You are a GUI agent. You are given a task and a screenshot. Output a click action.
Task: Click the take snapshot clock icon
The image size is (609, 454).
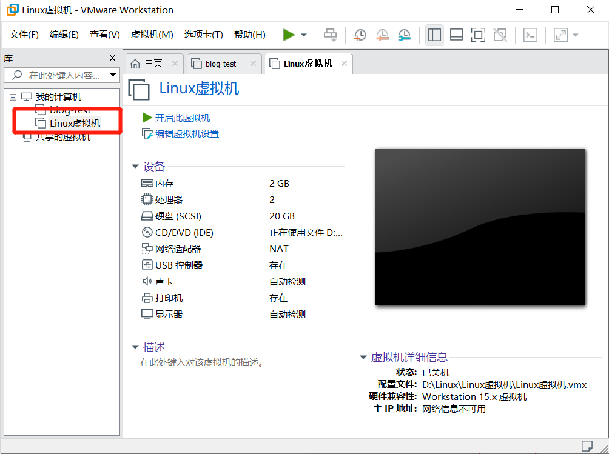[360, 35]
